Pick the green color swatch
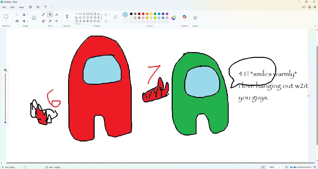The image size is (318, 169). click(x=155, y=14)
